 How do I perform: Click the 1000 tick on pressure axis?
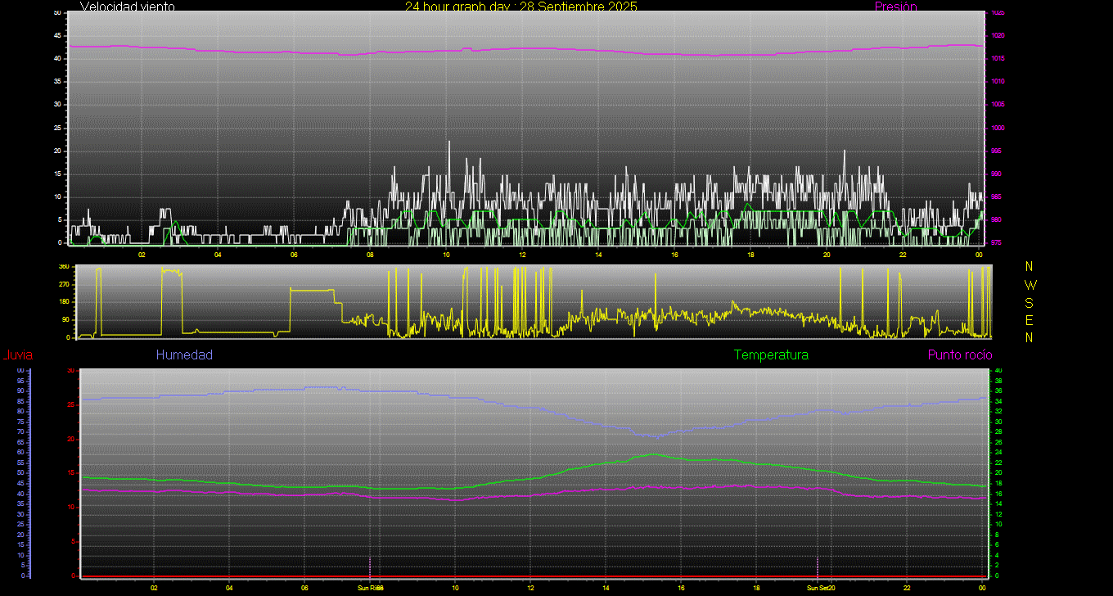coord(998,129)
